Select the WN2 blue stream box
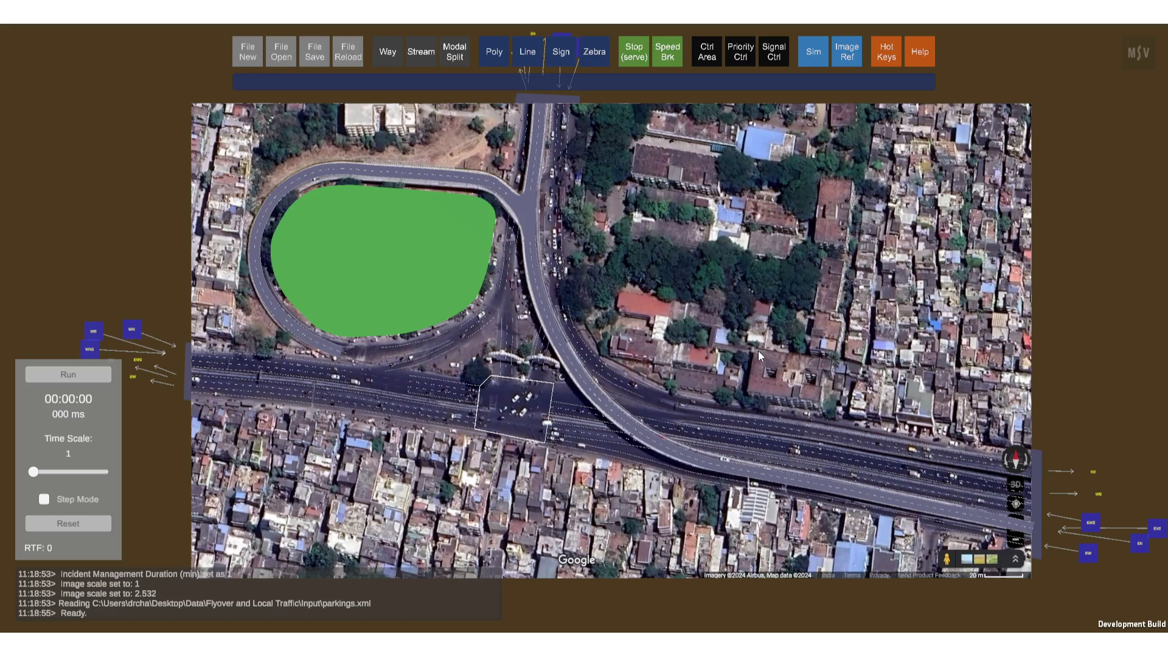This screenshot has height=657, width=1168. click(89, 349)
